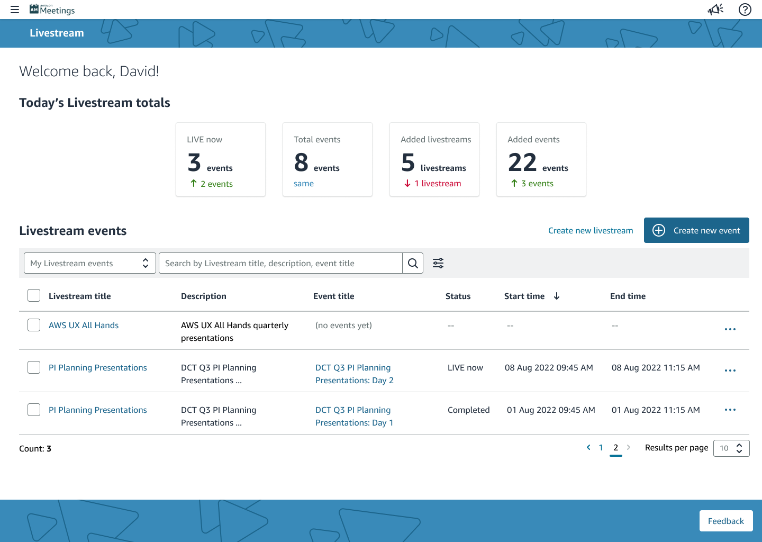Click the Create new livestream link
Image resolution: width=762 pixels, height=542 pixels.
tap(590, 231)
